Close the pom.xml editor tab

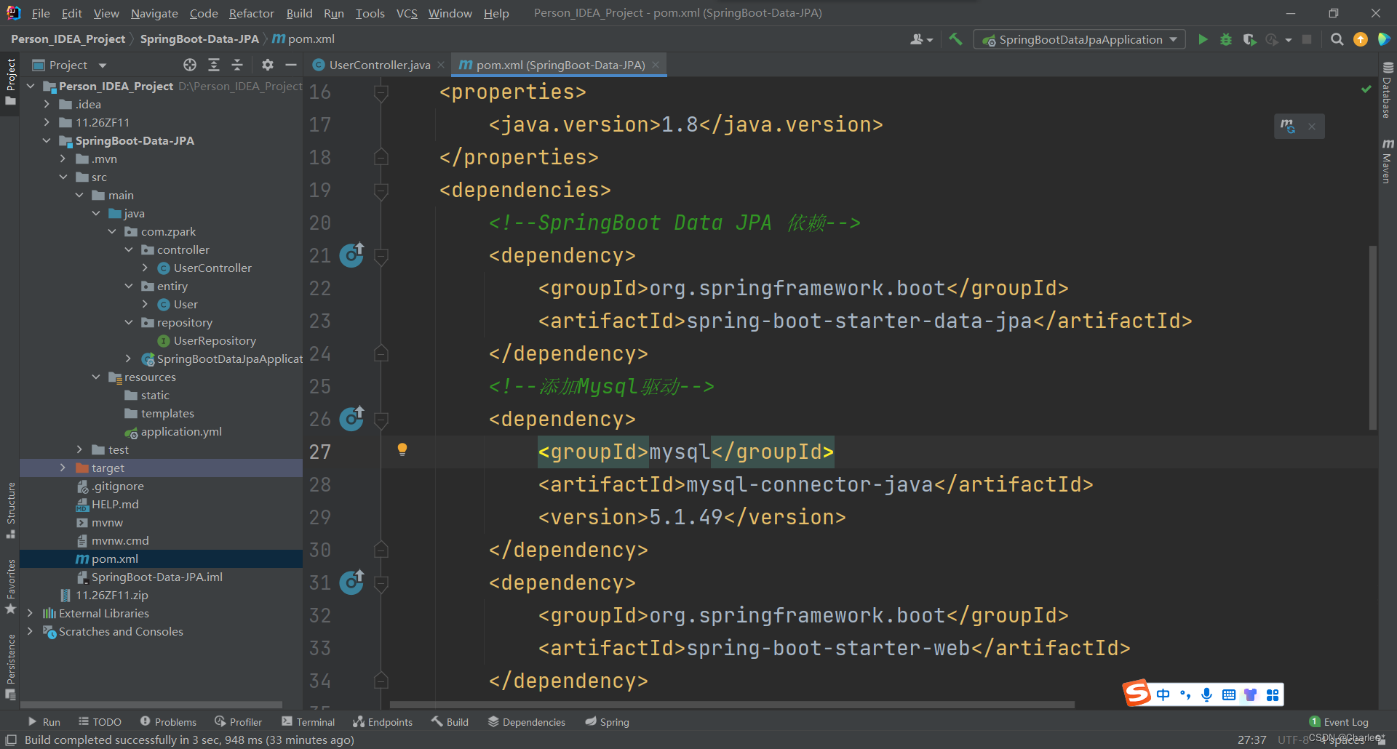click(656, 65)
